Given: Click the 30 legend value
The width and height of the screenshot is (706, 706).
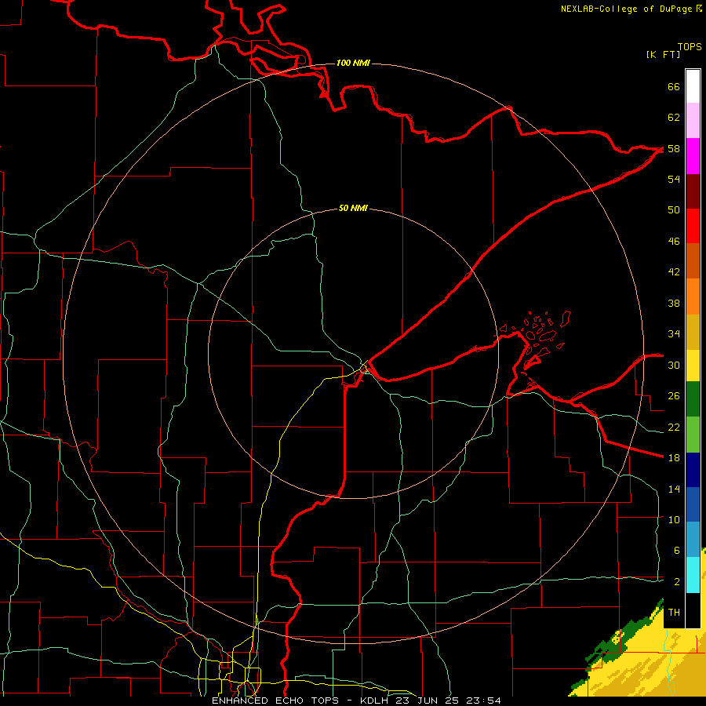Looking at the screenshot, I should tap(674, 365).
